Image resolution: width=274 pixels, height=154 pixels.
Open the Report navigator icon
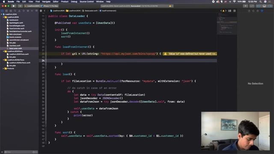(36, 11)
